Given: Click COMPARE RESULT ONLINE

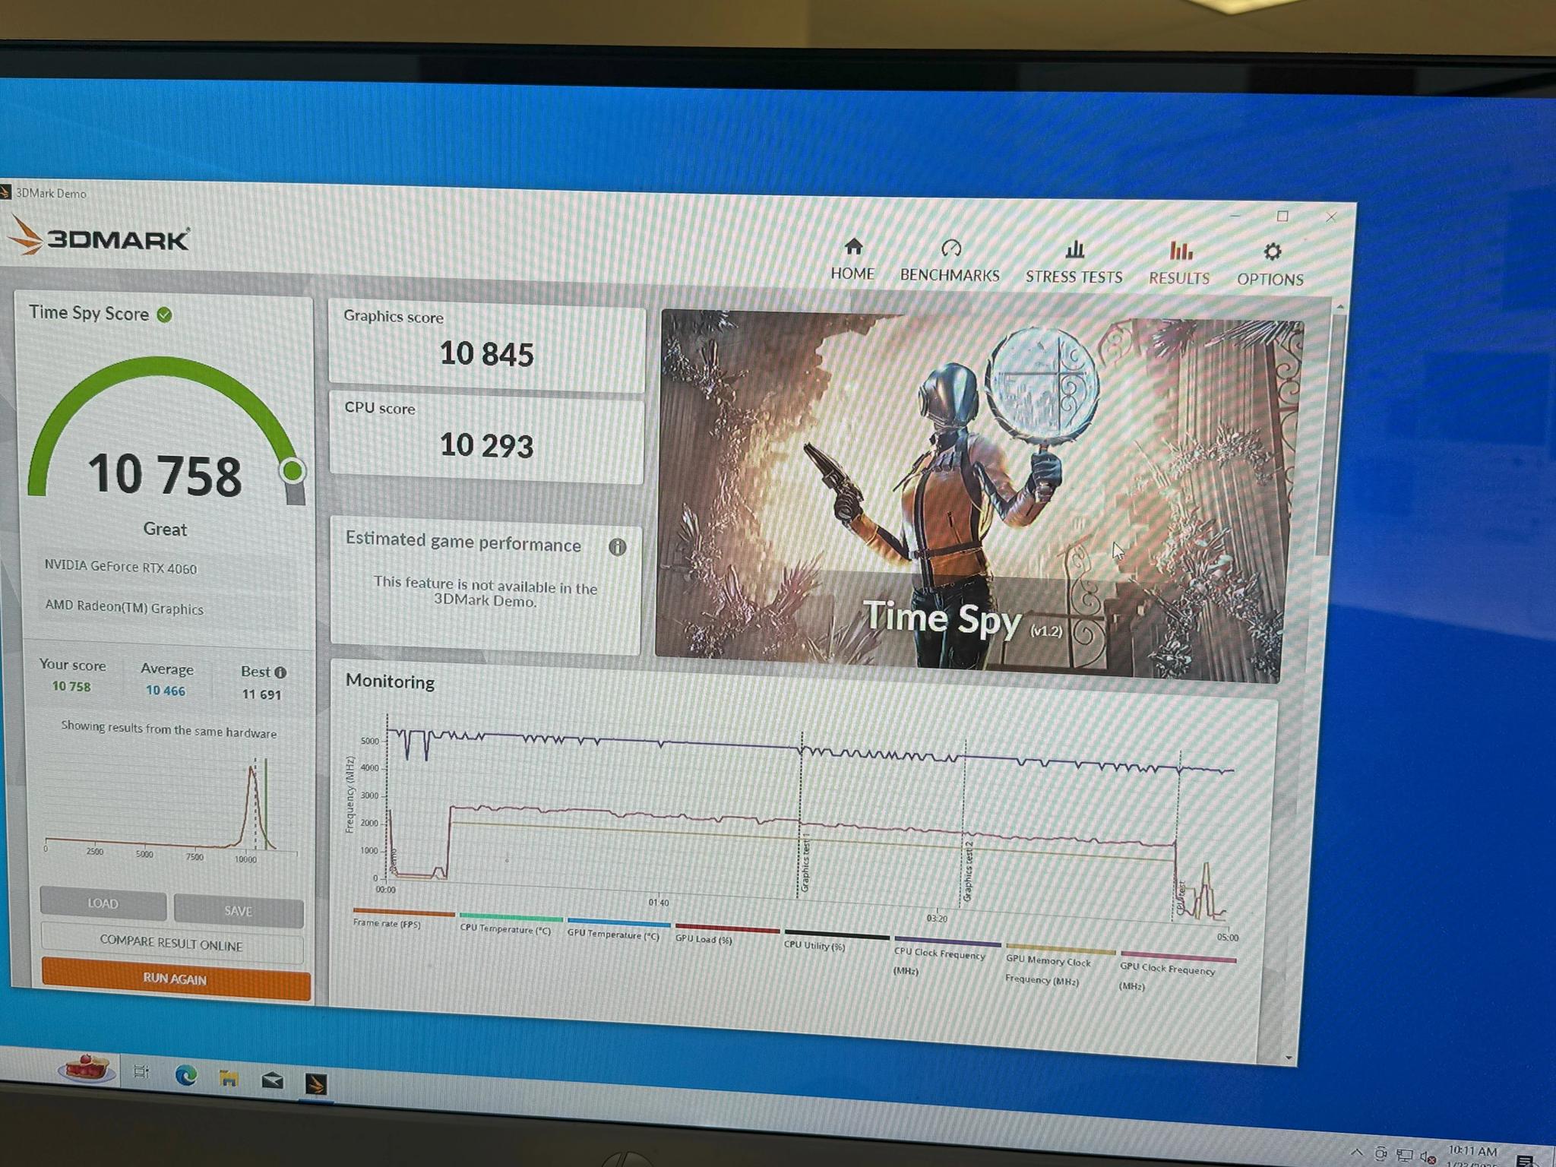Looking at the screenshot, I should point(172,943).
